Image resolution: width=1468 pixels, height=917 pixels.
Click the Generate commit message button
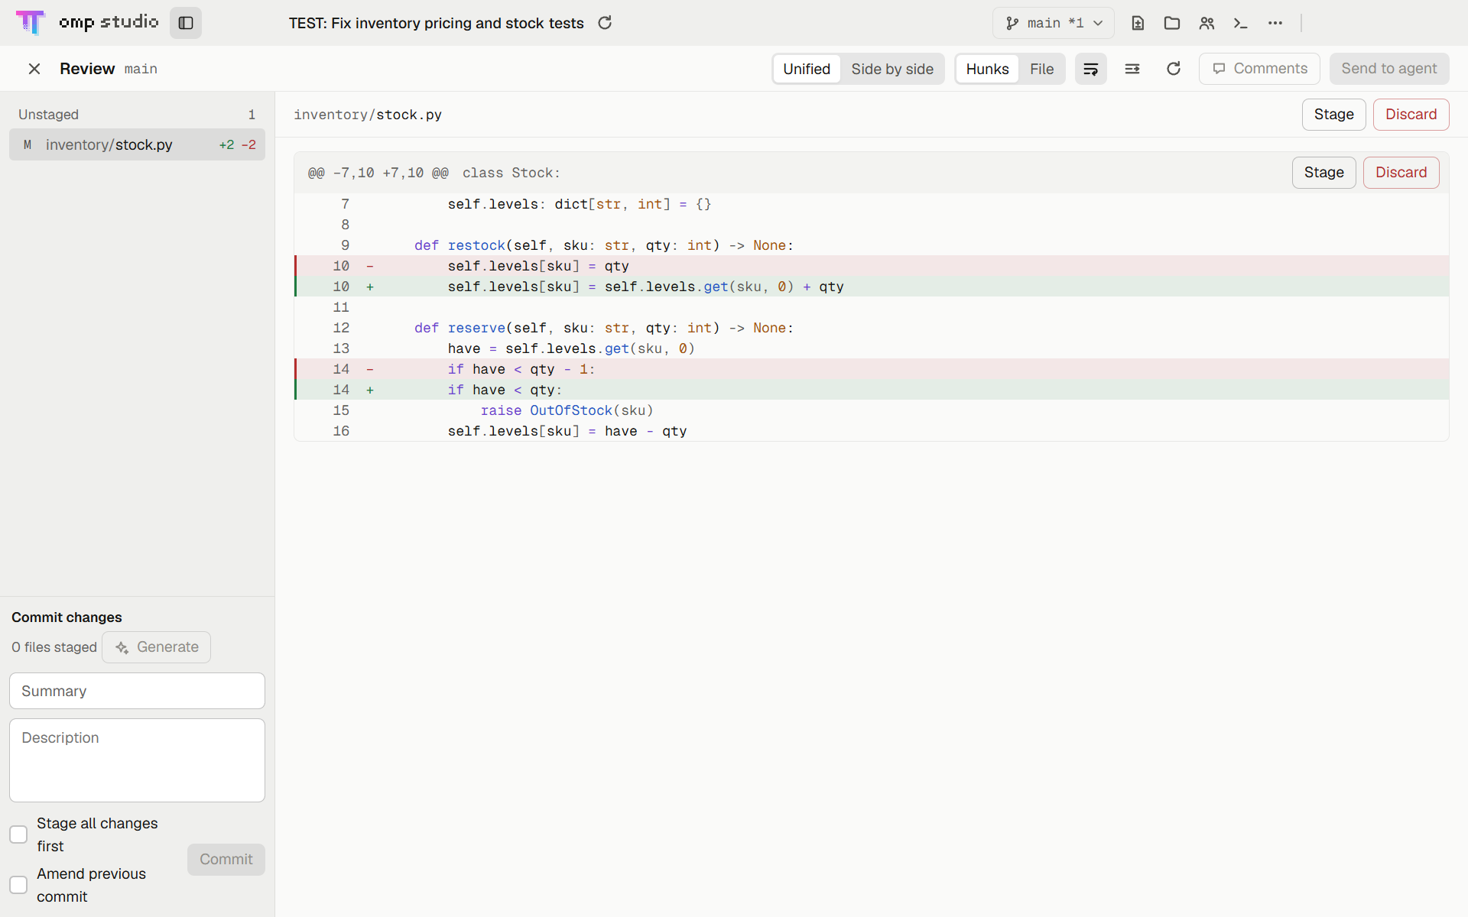click(x=156, y=647)
